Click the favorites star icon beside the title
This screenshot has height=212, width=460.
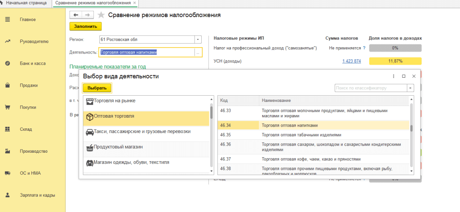coord(101,15)
